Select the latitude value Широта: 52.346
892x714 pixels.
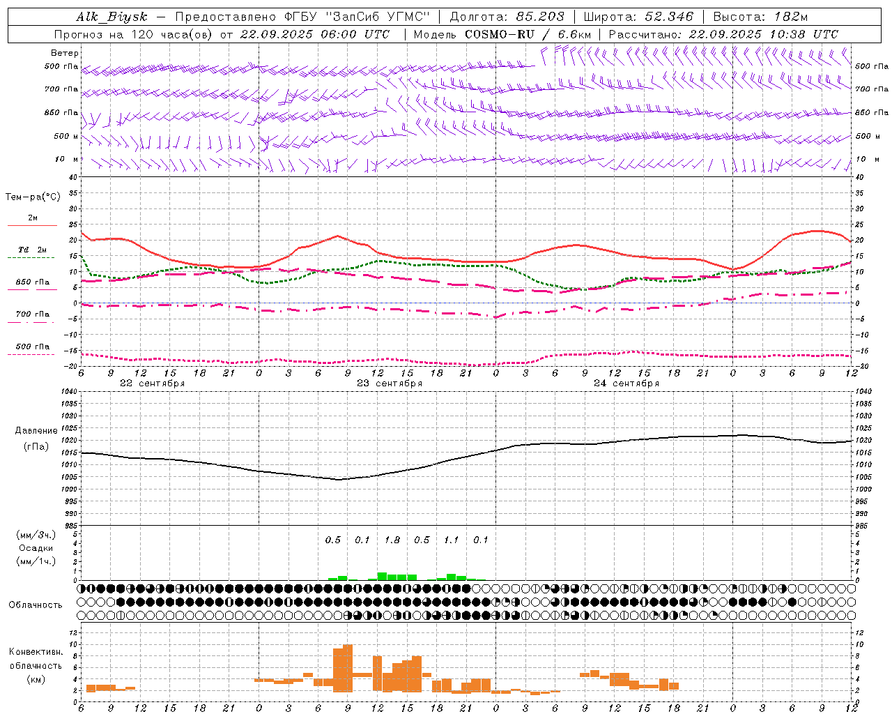tap(638, 17)
